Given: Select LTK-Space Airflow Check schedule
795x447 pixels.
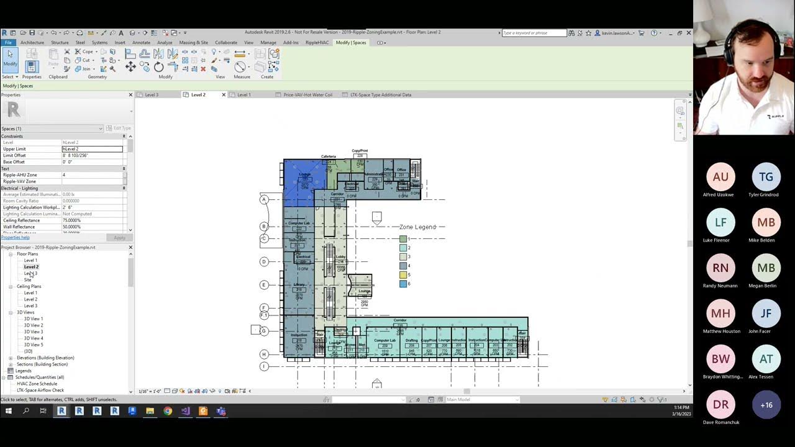Looking at the screenshot, I should (40, 390).
